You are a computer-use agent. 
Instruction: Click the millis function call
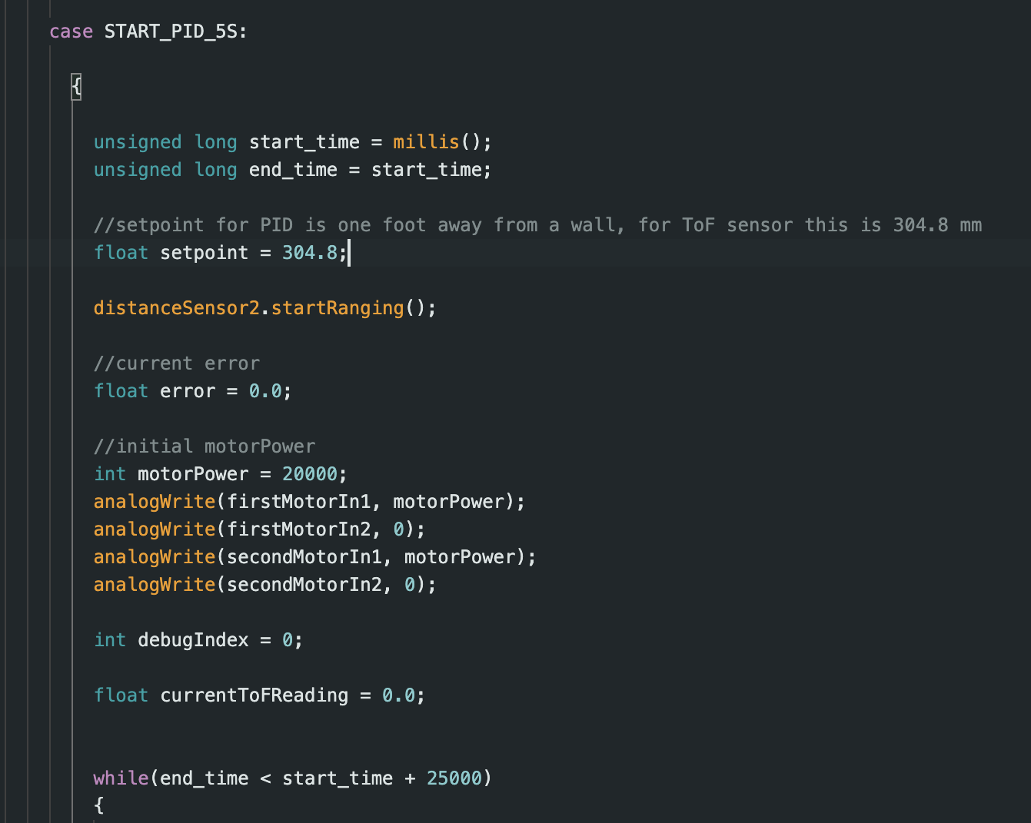pos(425,142)
